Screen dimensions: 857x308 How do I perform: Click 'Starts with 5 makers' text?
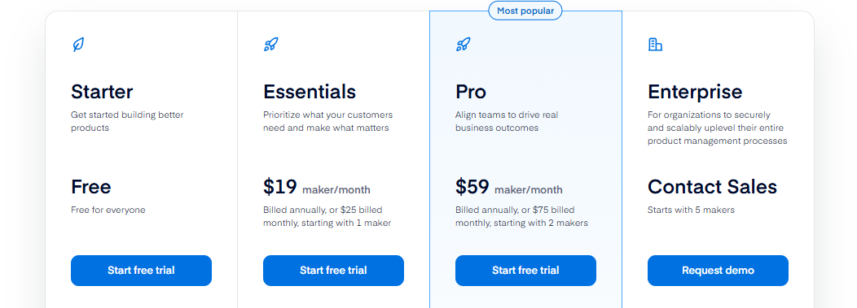[x=691, y=210]
